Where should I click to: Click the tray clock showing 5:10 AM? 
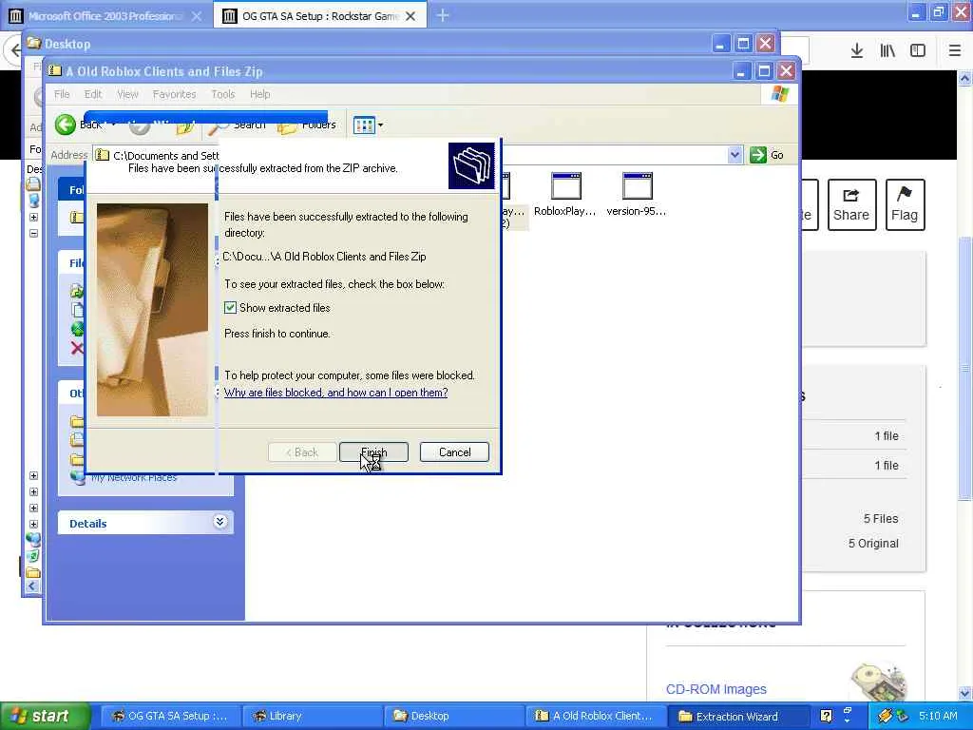[938, 716]
